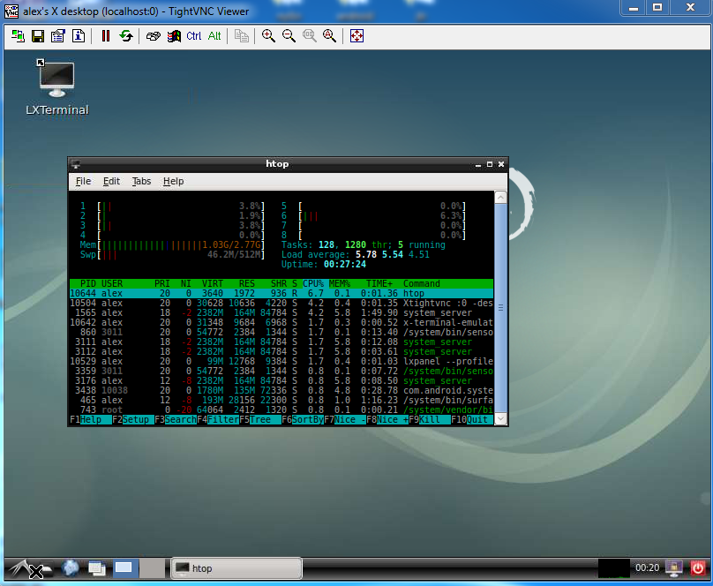The image size is (713, 586).
Task: Click the F10 Quit key in htop's footer
Action: coord(472,419)
